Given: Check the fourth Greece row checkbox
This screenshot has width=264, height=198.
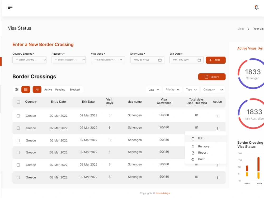Looking at the screenshot, I should (x=18, y=153).
